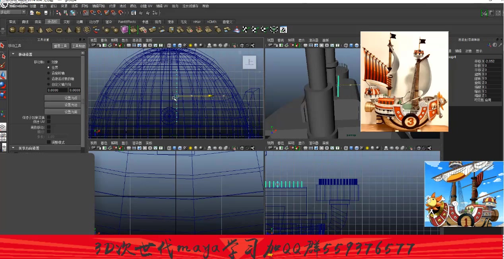Click the save scene icon in the status line
Image resolution: width=504 pixels, height=259 pixels.
tap(46, 12)
